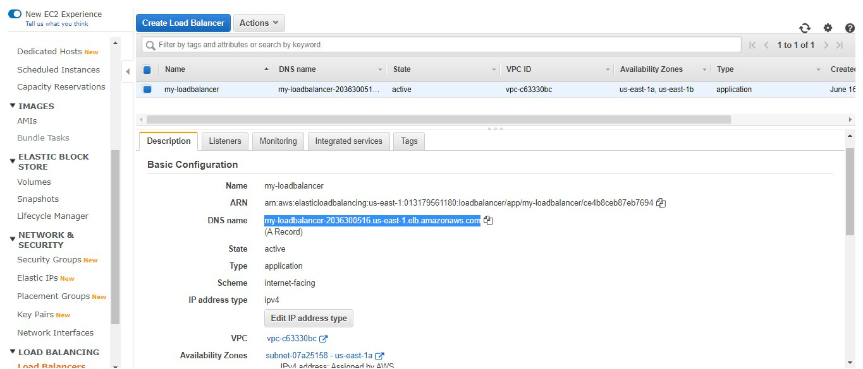
Task: Check the select-all header checkbox
Action: point(147,69)
